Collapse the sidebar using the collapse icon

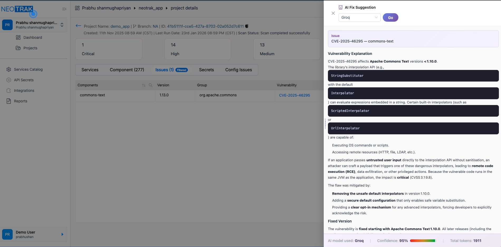tap(64, 9)
